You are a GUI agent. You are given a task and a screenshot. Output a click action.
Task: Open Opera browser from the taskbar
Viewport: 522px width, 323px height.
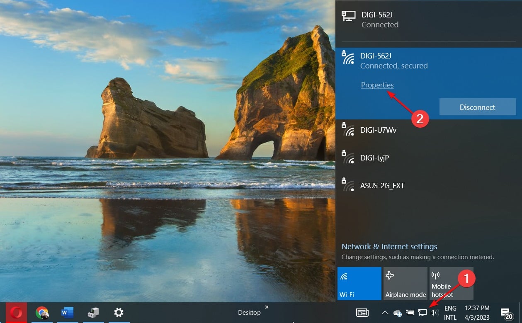[17, 313]
